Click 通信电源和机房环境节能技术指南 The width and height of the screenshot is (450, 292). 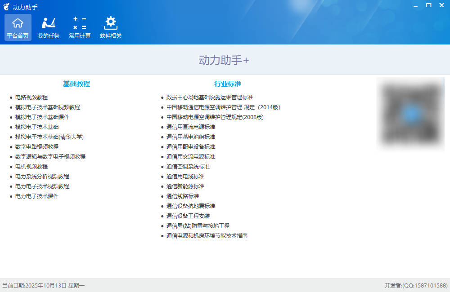(x=207, y=235)
